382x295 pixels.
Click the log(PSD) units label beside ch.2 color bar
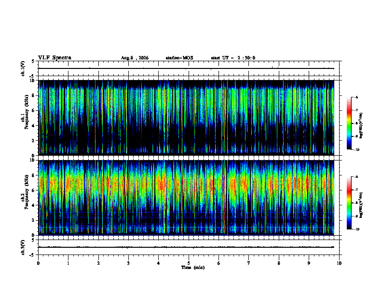coord(361,205)
